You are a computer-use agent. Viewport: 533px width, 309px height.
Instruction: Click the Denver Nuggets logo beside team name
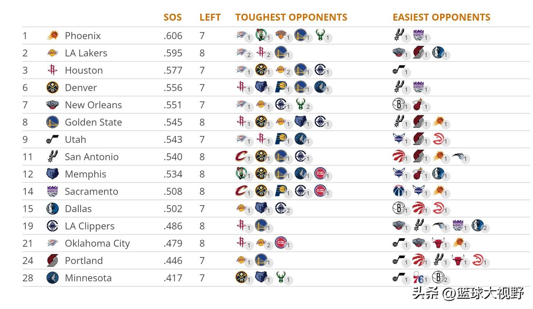(53, 87)
